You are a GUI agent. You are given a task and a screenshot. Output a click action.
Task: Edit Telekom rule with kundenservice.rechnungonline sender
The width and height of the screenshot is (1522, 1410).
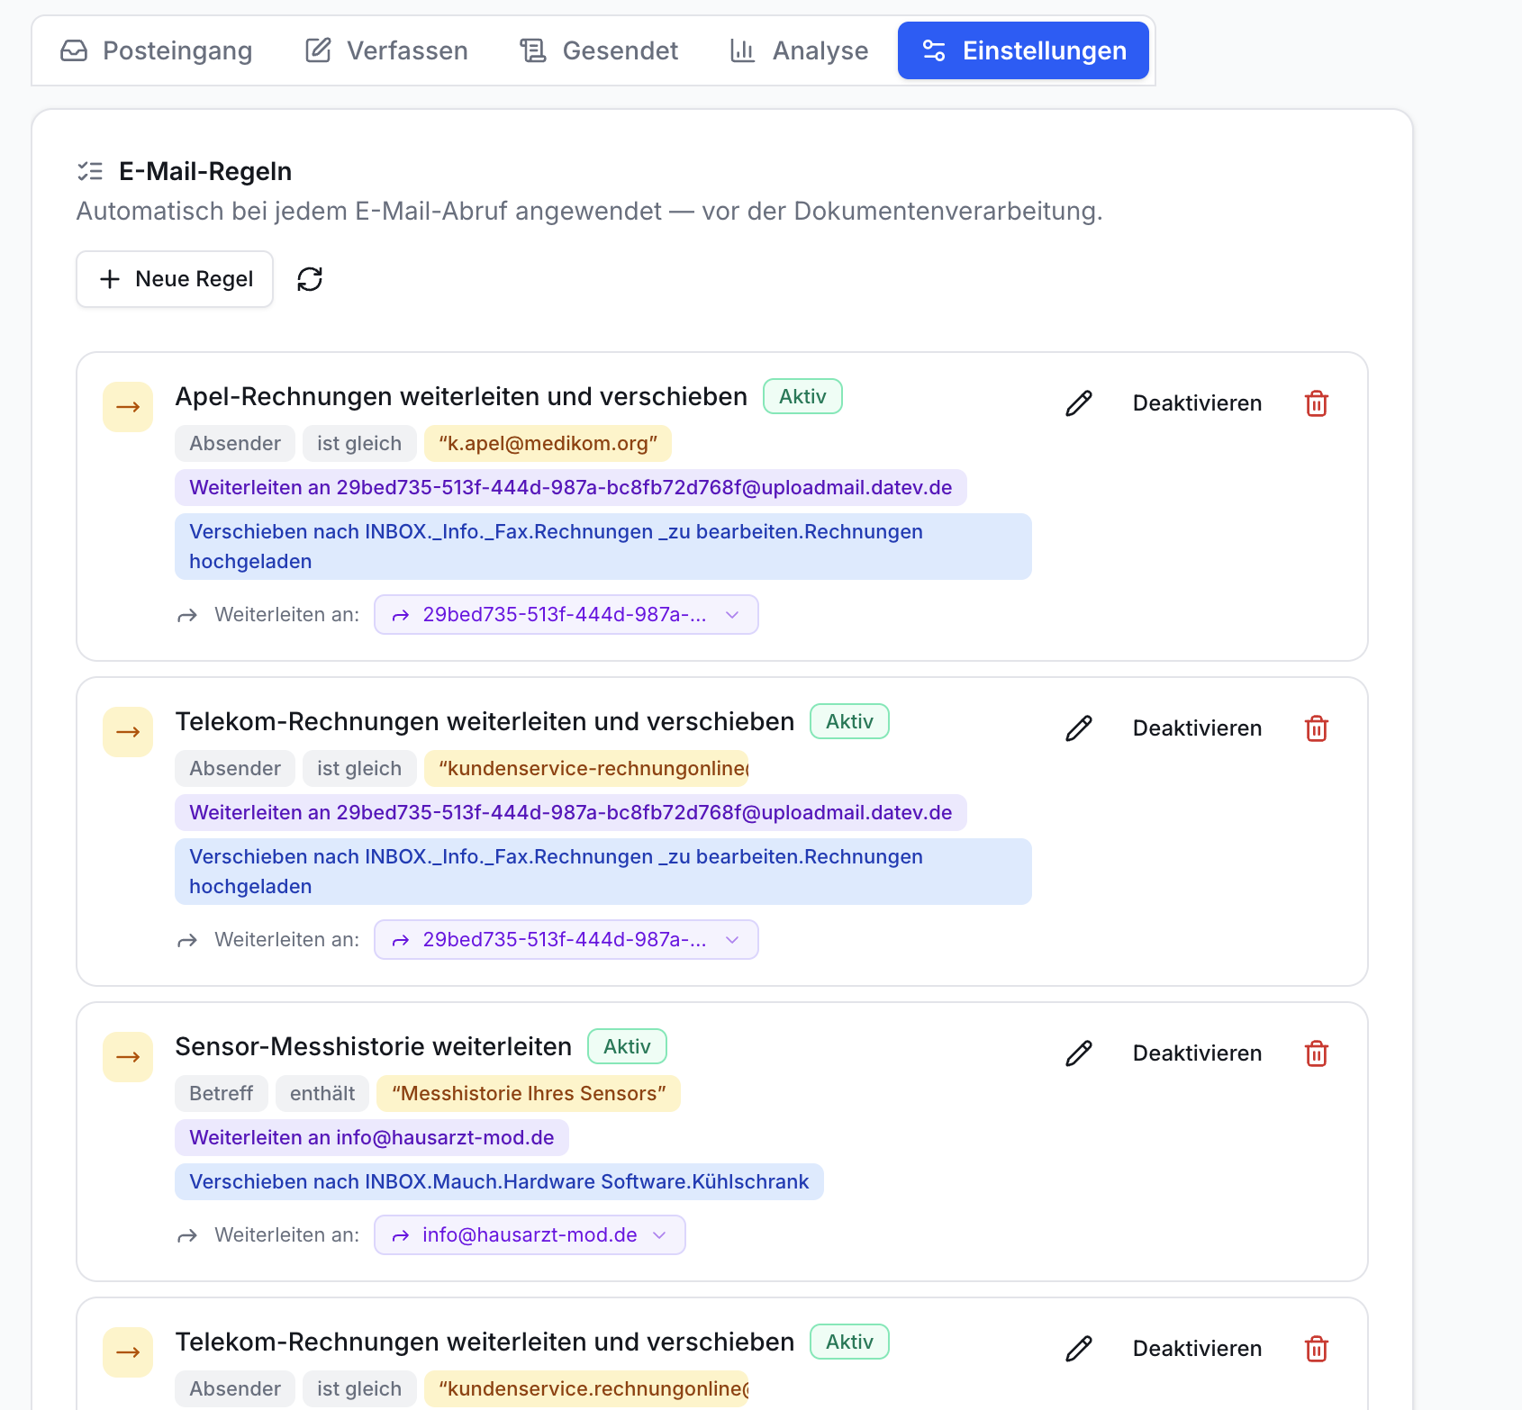1079,1349
